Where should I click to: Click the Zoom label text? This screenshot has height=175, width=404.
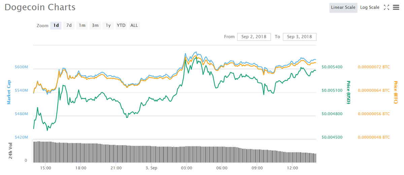coord(42,25)
